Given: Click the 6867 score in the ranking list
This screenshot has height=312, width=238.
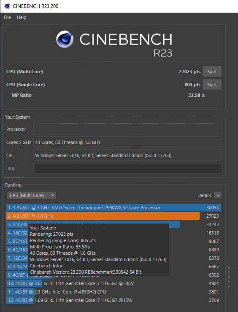Looking at the screenshot, I should tap(214, 267).
